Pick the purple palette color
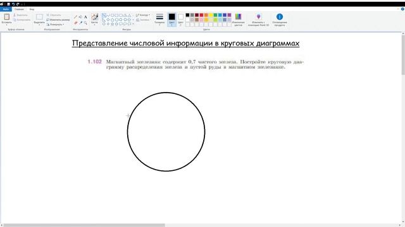This screenshot has width=405, height=227. [229, 15]
